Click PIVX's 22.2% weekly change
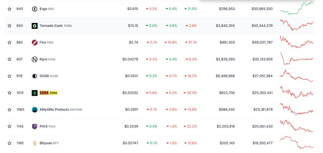 point(190,126)
